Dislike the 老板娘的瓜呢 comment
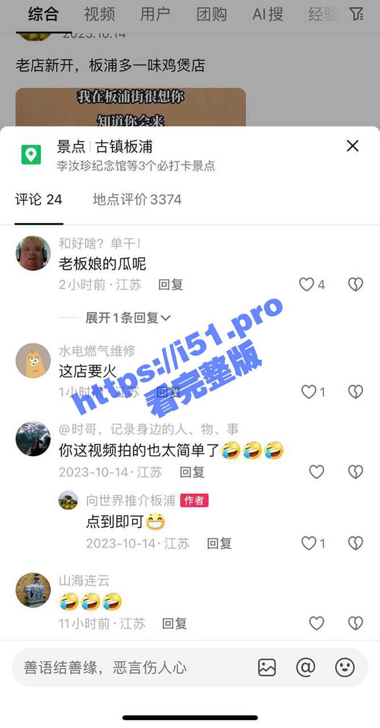Image resolution: width=380 pixels, height=728 pixels. 355,285
